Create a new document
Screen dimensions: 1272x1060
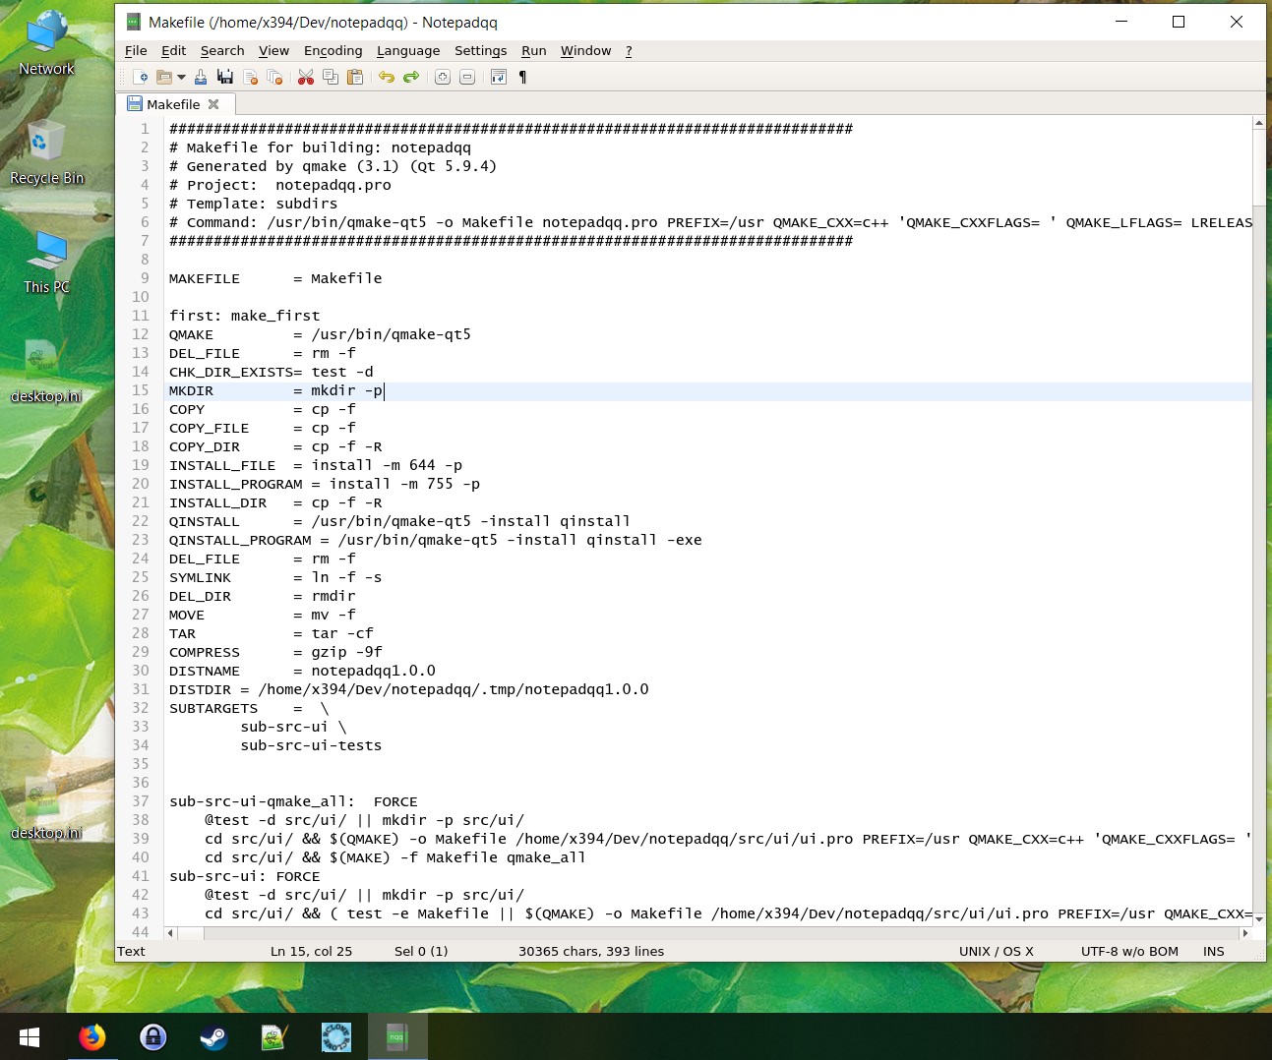coord(141,77)
